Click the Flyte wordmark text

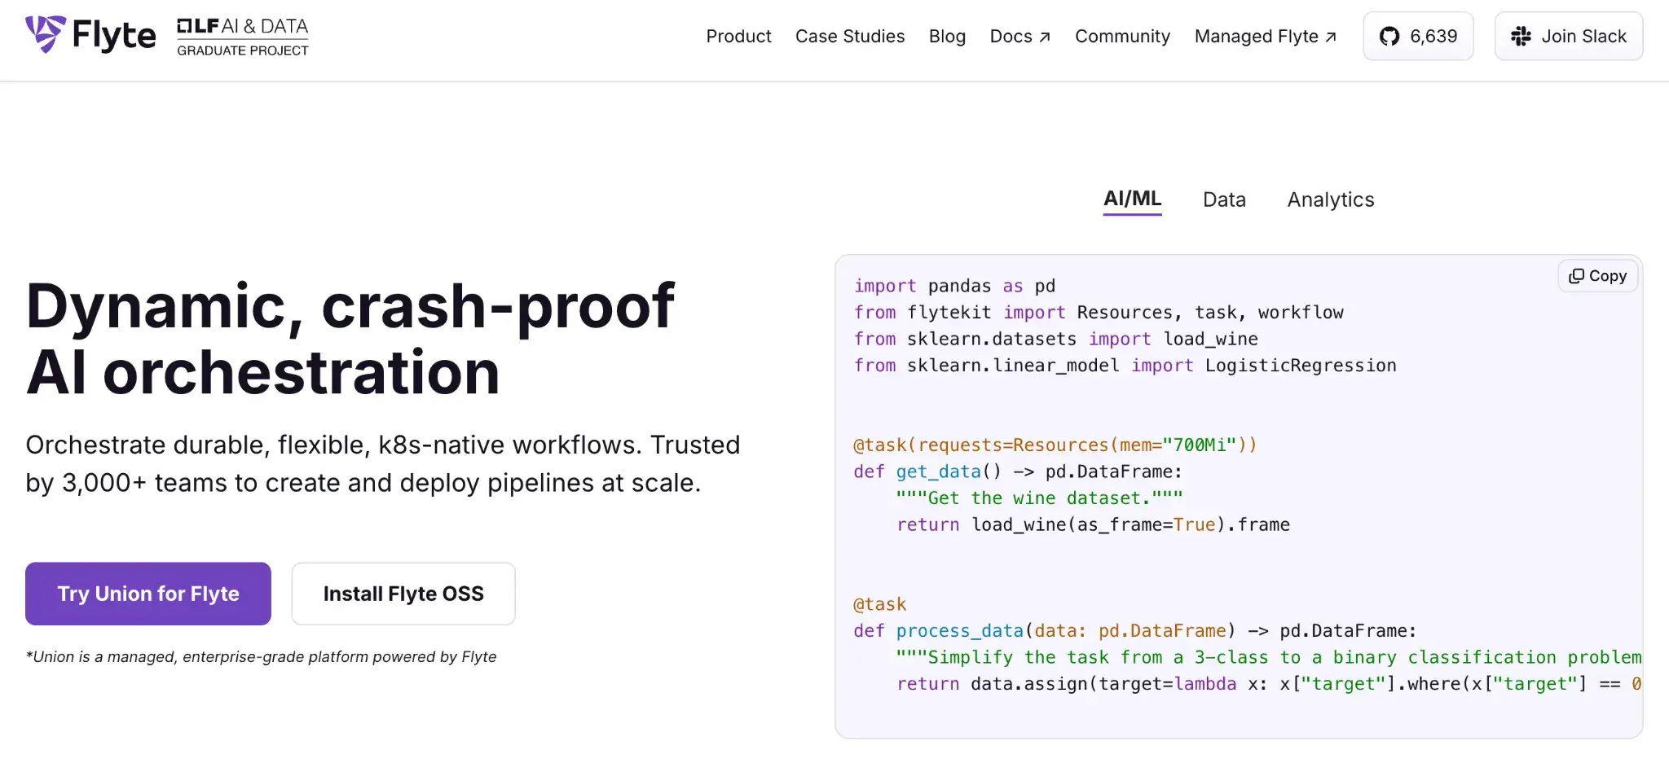pyautogui.click(x=114, y=36)
